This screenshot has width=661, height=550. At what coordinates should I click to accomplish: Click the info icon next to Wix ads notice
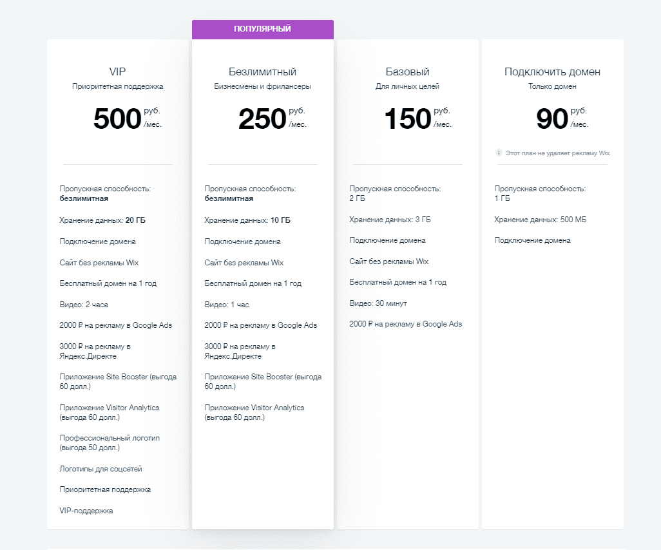click(499, 153)
